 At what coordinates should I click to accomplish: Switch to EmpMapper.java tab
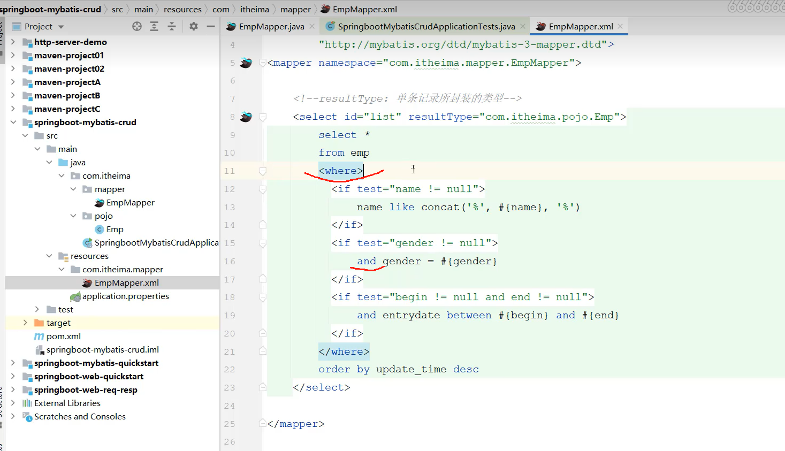click(x=272, y=26)
